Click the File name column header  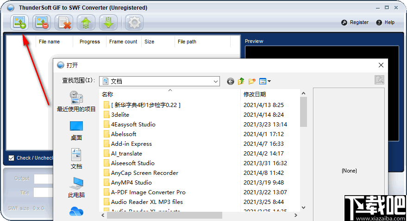pos(49,42)
